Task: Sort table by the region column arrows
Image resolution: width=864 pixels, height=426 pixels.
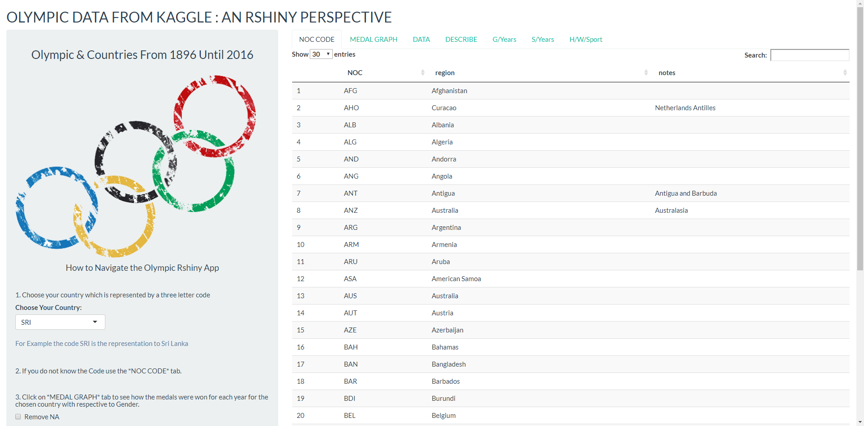Action: (646, 72)
